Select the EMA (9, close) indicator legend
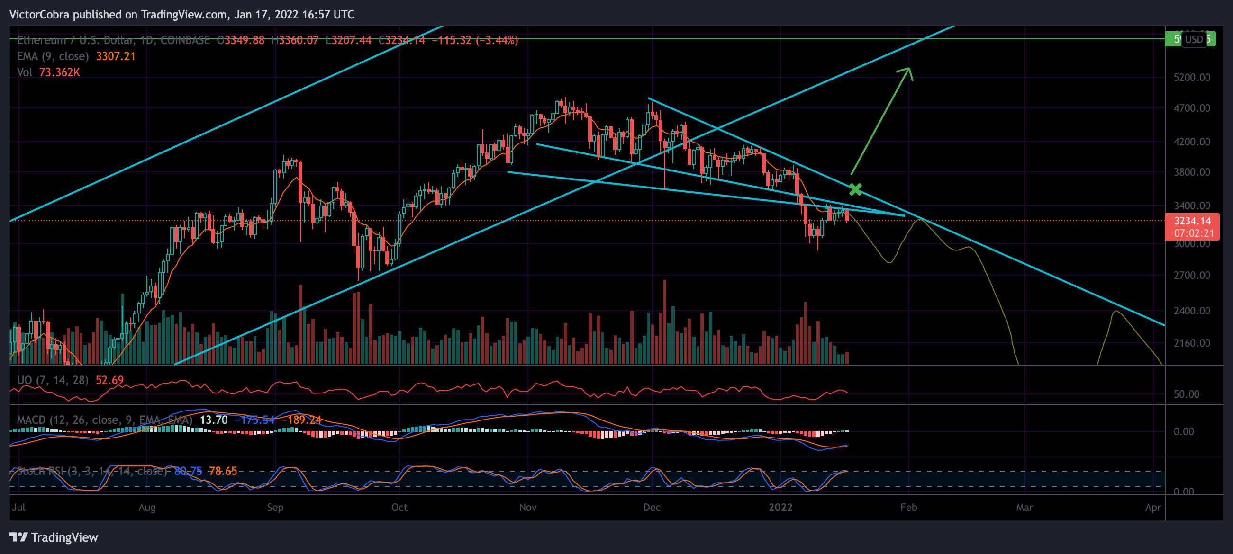 click(53, 56)
